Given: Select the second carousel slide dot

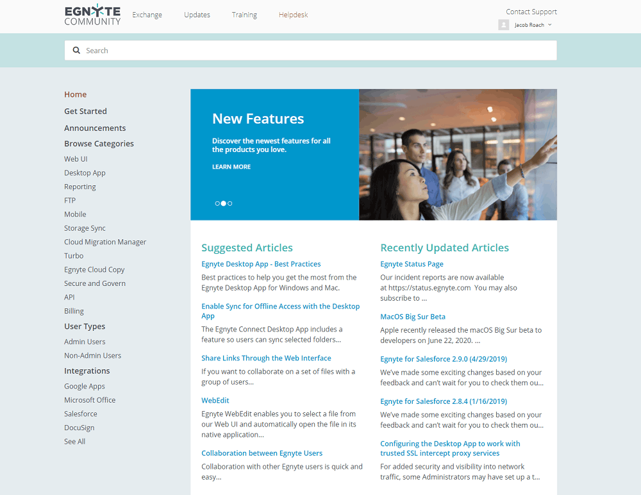Looking at the screenshot, I should click(x=224, y=203).
